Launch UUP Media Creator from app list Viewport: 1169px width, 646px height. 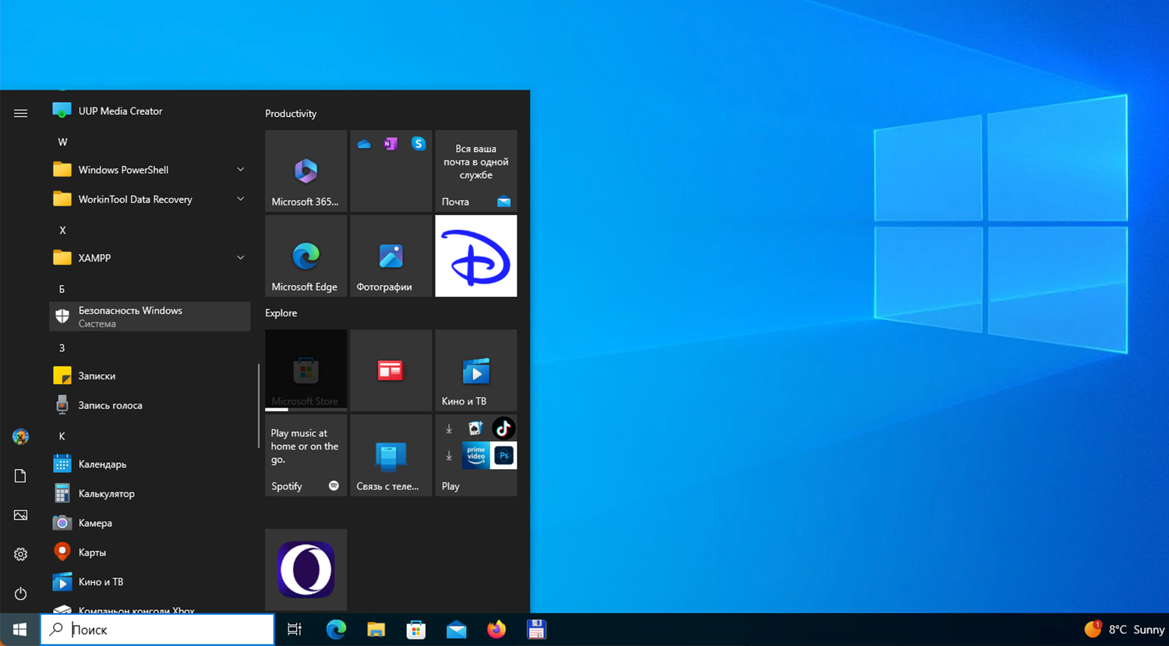[x=150, y=111]
